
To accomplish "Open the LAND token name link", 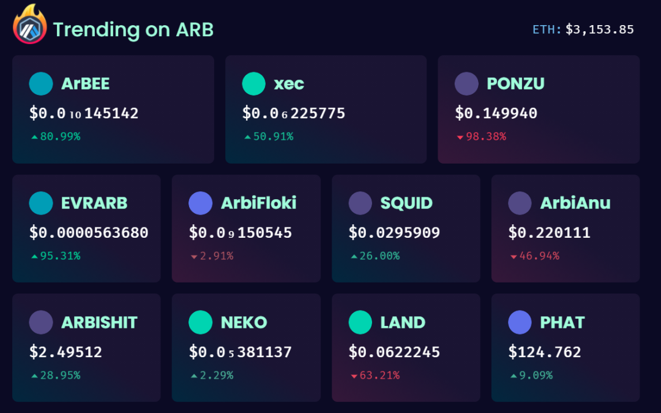I will [403, 323].
